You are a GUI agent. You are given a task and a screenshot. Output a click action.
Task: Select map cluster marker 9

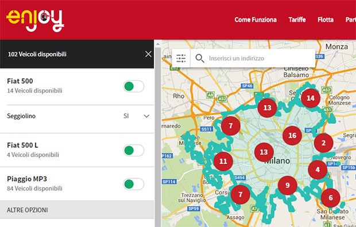(x=288, y=185)
